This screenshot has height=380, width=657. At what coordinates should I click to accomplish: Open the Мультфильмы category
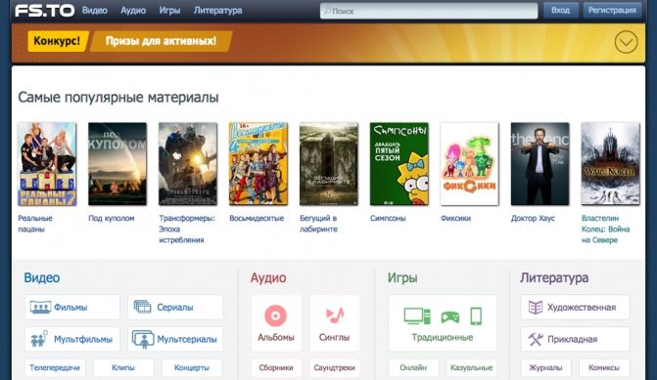pos(72,339)
